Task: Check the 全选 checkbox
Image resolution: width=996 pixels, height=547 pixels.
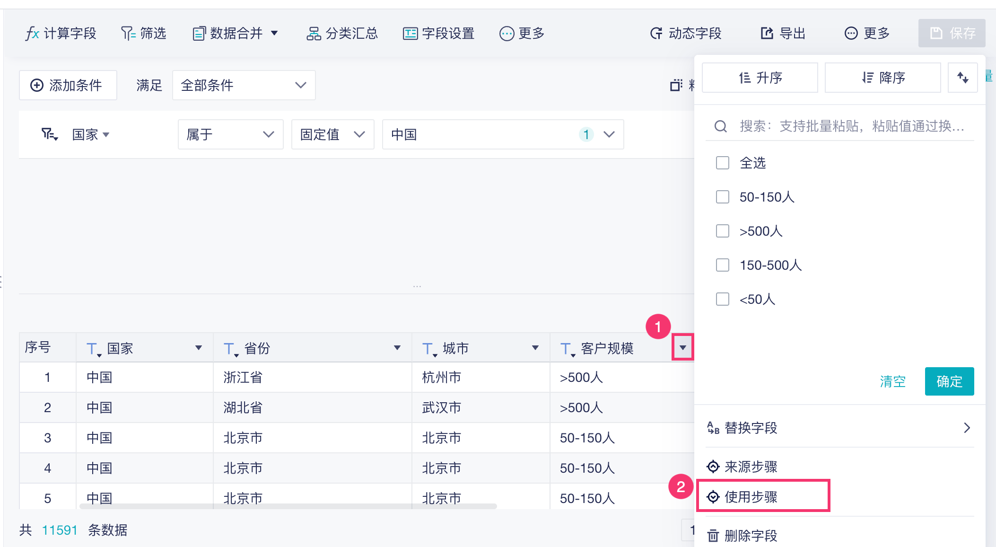Action: tap(723, 163)
